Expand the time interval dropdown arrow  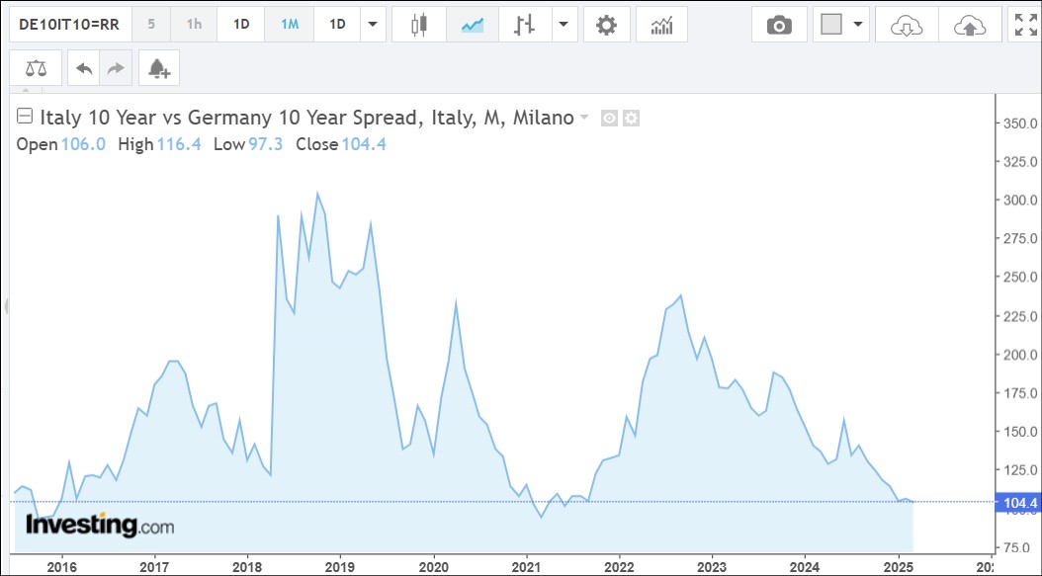(373, 25)
